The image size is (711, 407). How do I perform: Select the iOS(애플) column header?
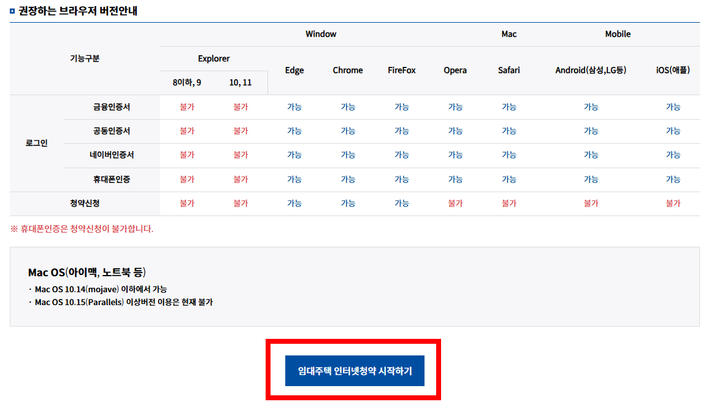(x=674, y=70)
